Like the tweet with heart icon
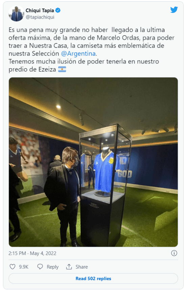Viewport: 186px width, 290px height. (x=13, y=267)
